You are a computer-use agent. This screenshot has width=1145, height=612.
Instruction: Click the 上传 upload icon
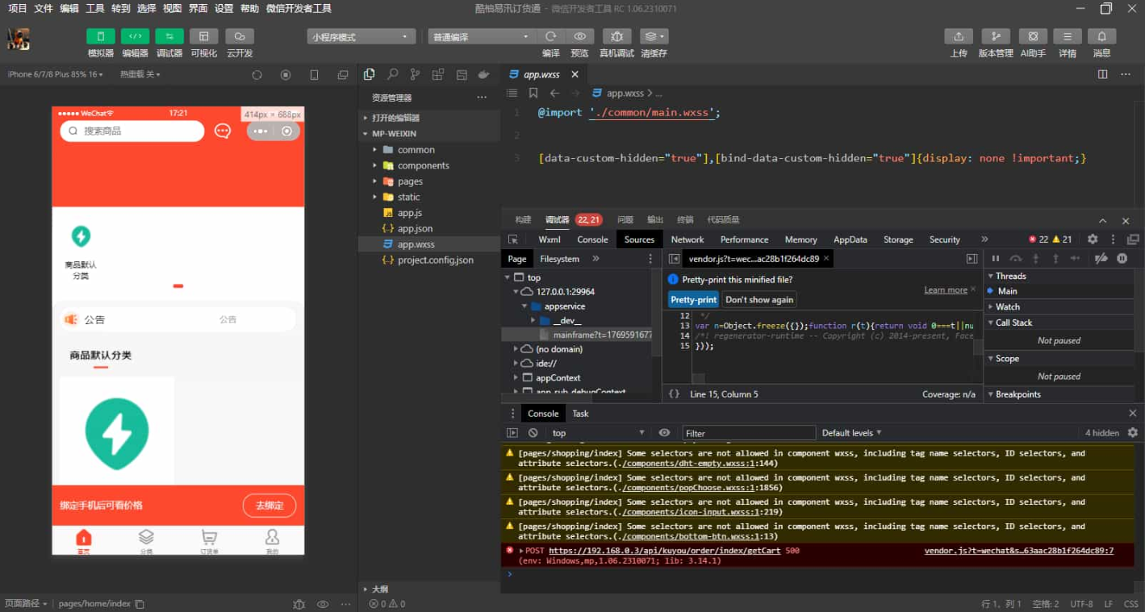pyautogui.click(x=958, y=37)
